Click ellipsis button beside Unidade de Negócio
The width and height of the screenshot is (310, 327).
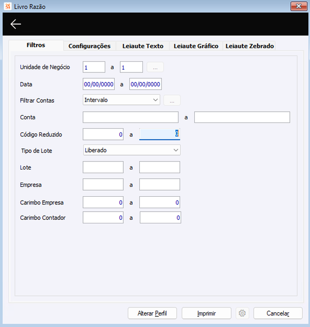click(x=155, y=67)
